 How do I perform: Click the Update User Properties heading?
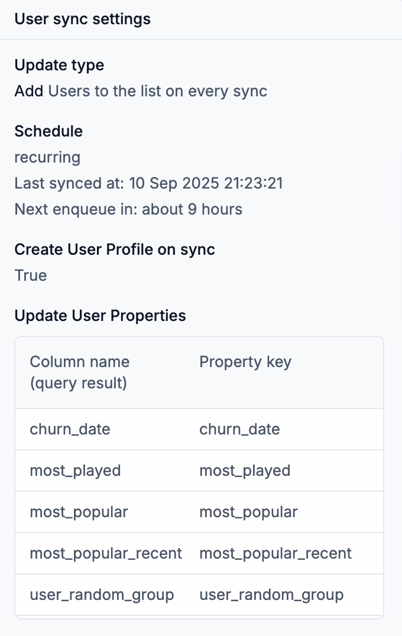tap(100, 316)
